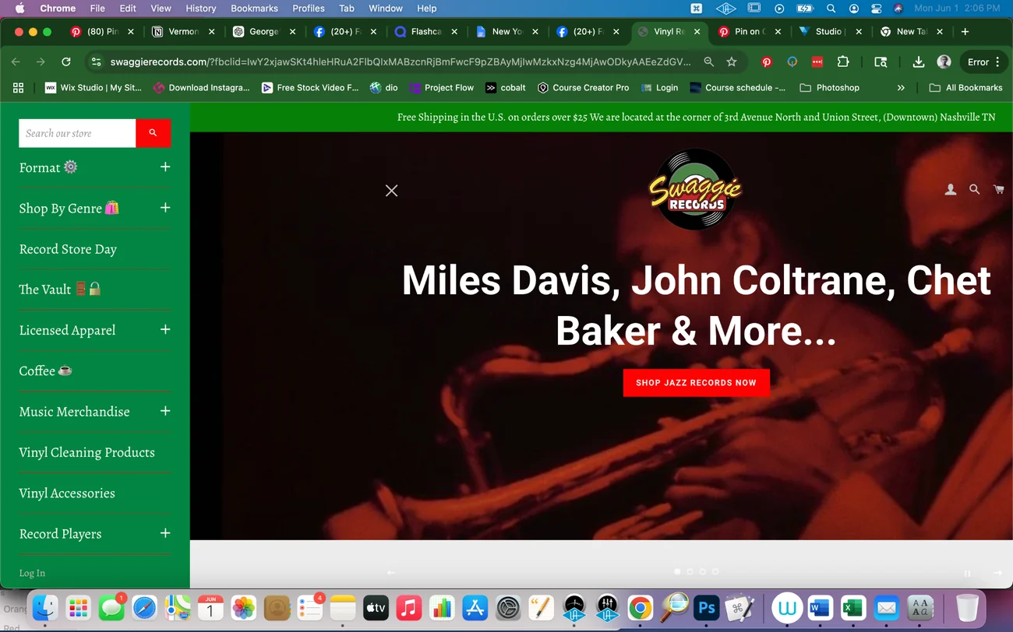Open Chrome's downloads icon

(x=918, y=62)
